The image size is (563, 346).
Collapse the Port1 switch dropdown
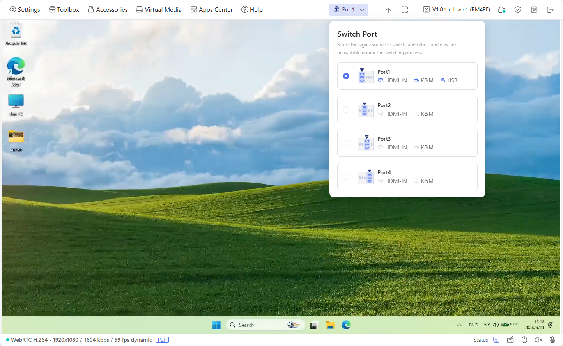(x=349, y=9)
